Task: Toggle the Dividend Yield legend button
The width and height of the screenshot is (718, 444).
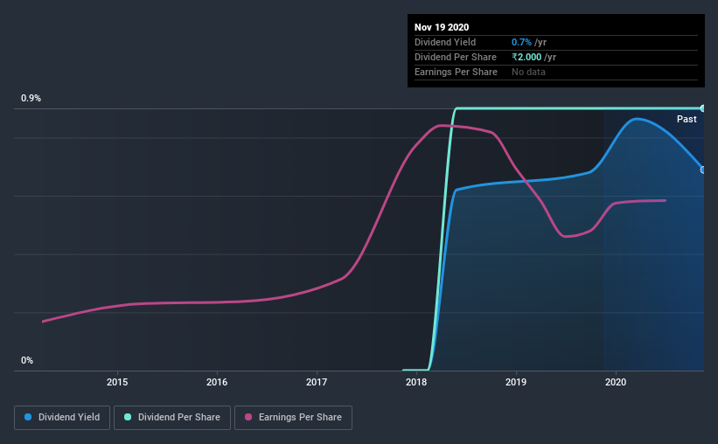Action: (62, 418)
